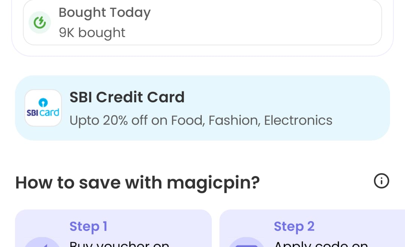Click the word "Electronics" in SBI offer
The width and height of the screenshot is (405, 247).
click(298, 120)
